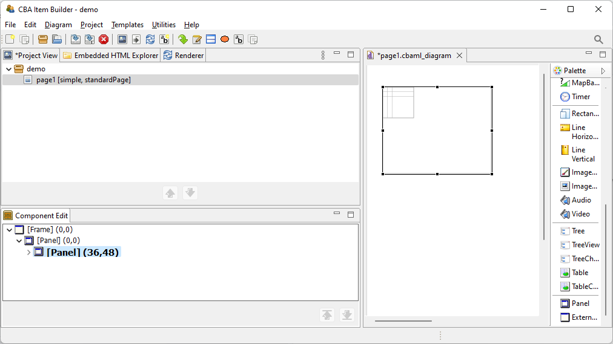Select the Timer tool in Palette
This screenshot has height=344, width=613.
pos(580,97)
